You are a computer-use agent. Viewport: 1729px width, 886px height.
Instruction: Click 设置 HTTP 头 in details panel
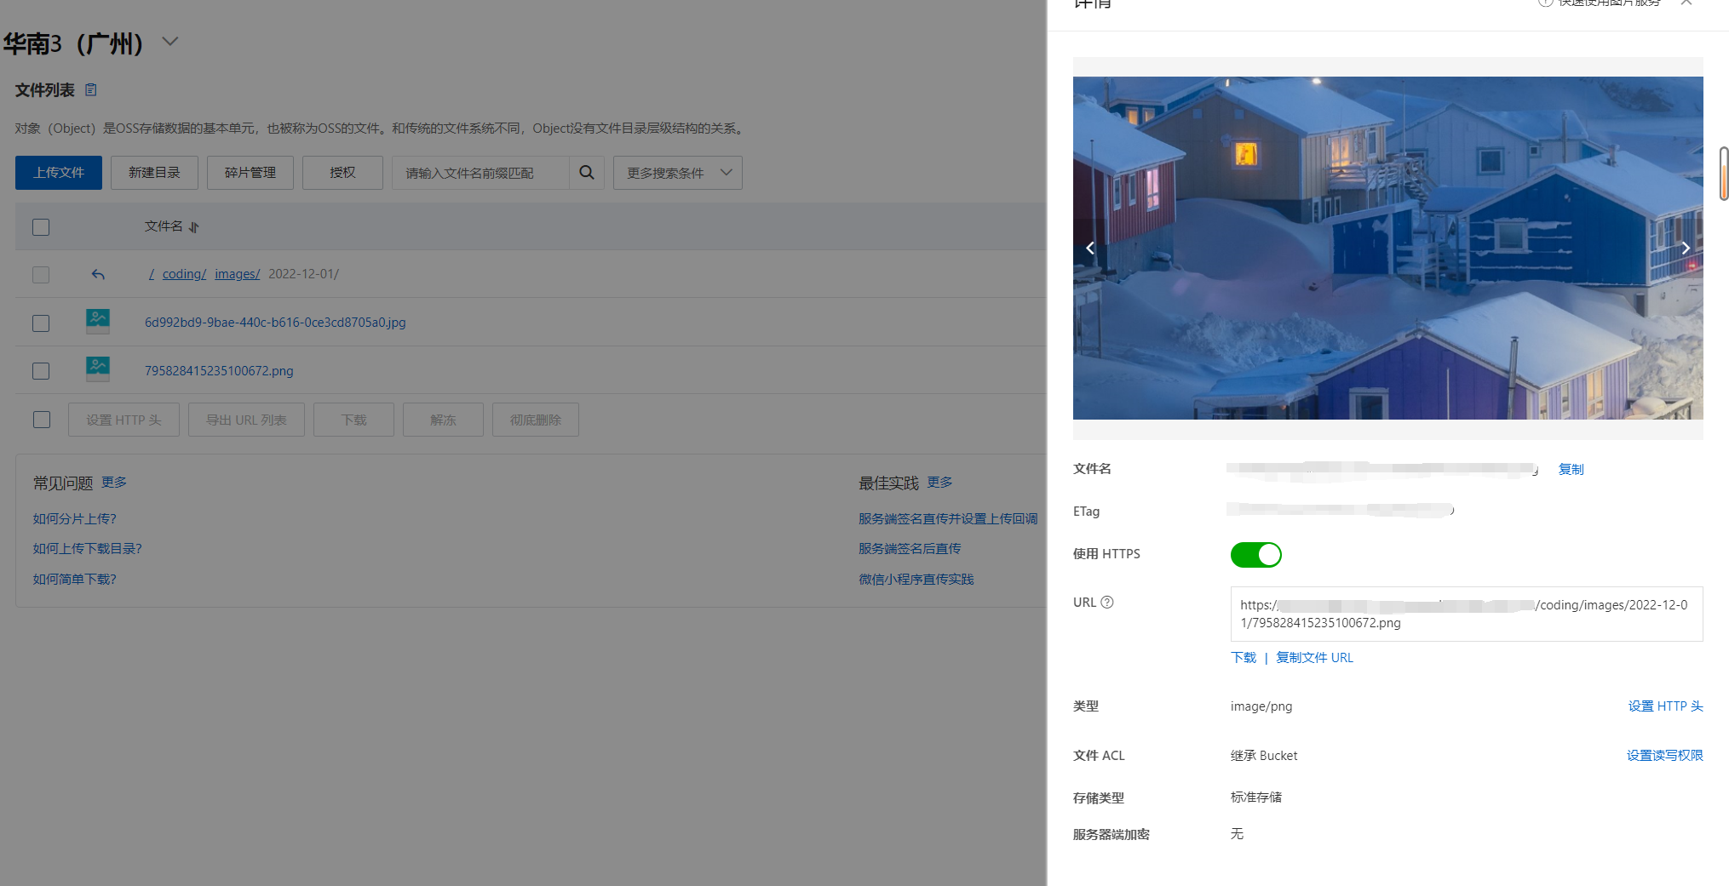tap(1665, 706)
